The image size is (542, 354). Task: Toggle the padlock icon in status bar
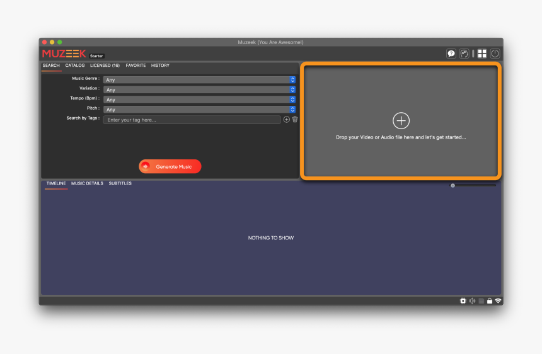(x=489, y=301)
